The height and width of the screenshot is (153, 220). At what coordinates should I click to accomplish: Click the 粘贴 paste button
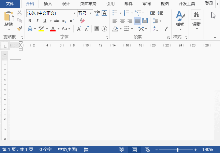(x=9, y=20)
